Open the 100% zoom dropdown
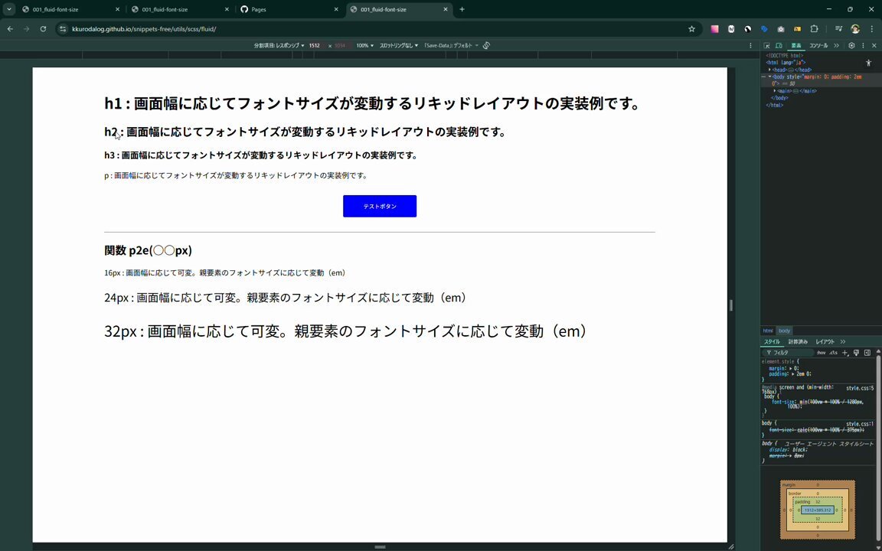882x551 pixels. (364, 46)
